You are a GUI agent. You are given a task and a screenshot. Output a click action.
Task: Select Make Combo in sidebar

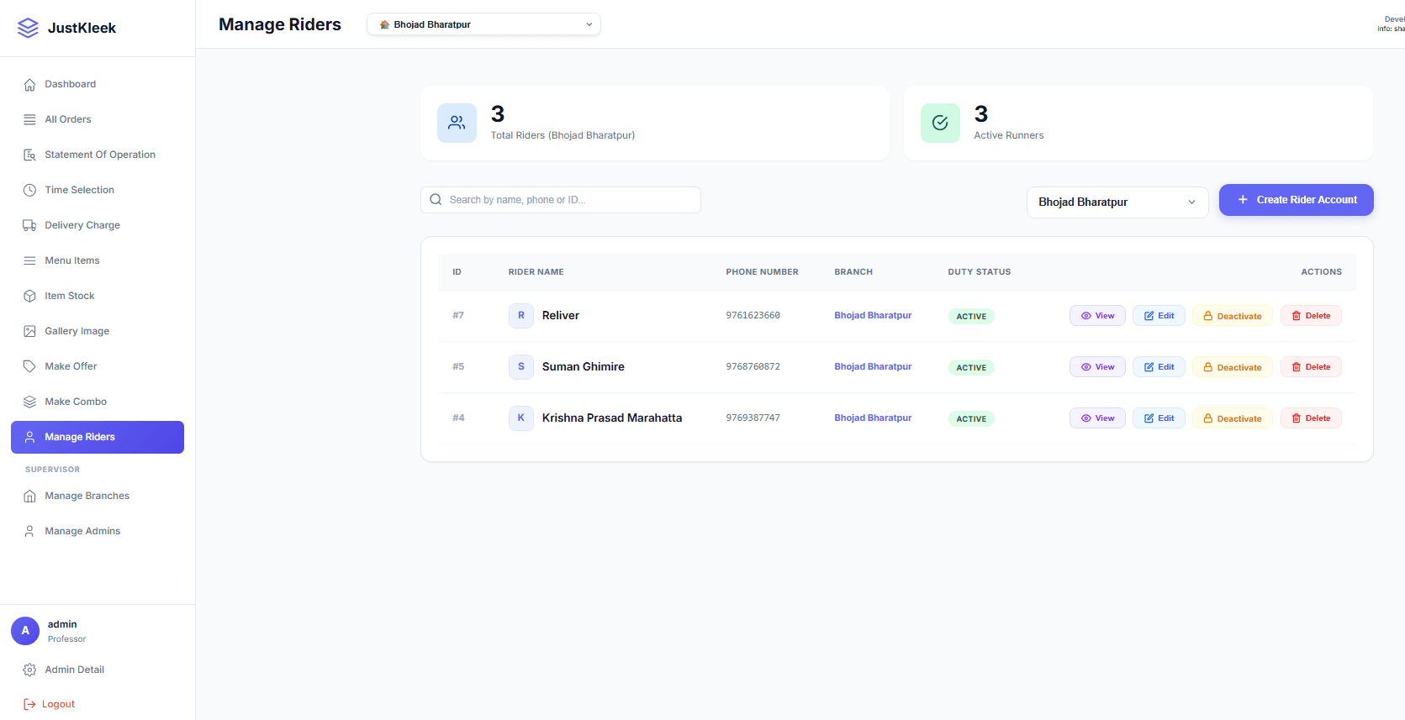click(x=98, y=402)
